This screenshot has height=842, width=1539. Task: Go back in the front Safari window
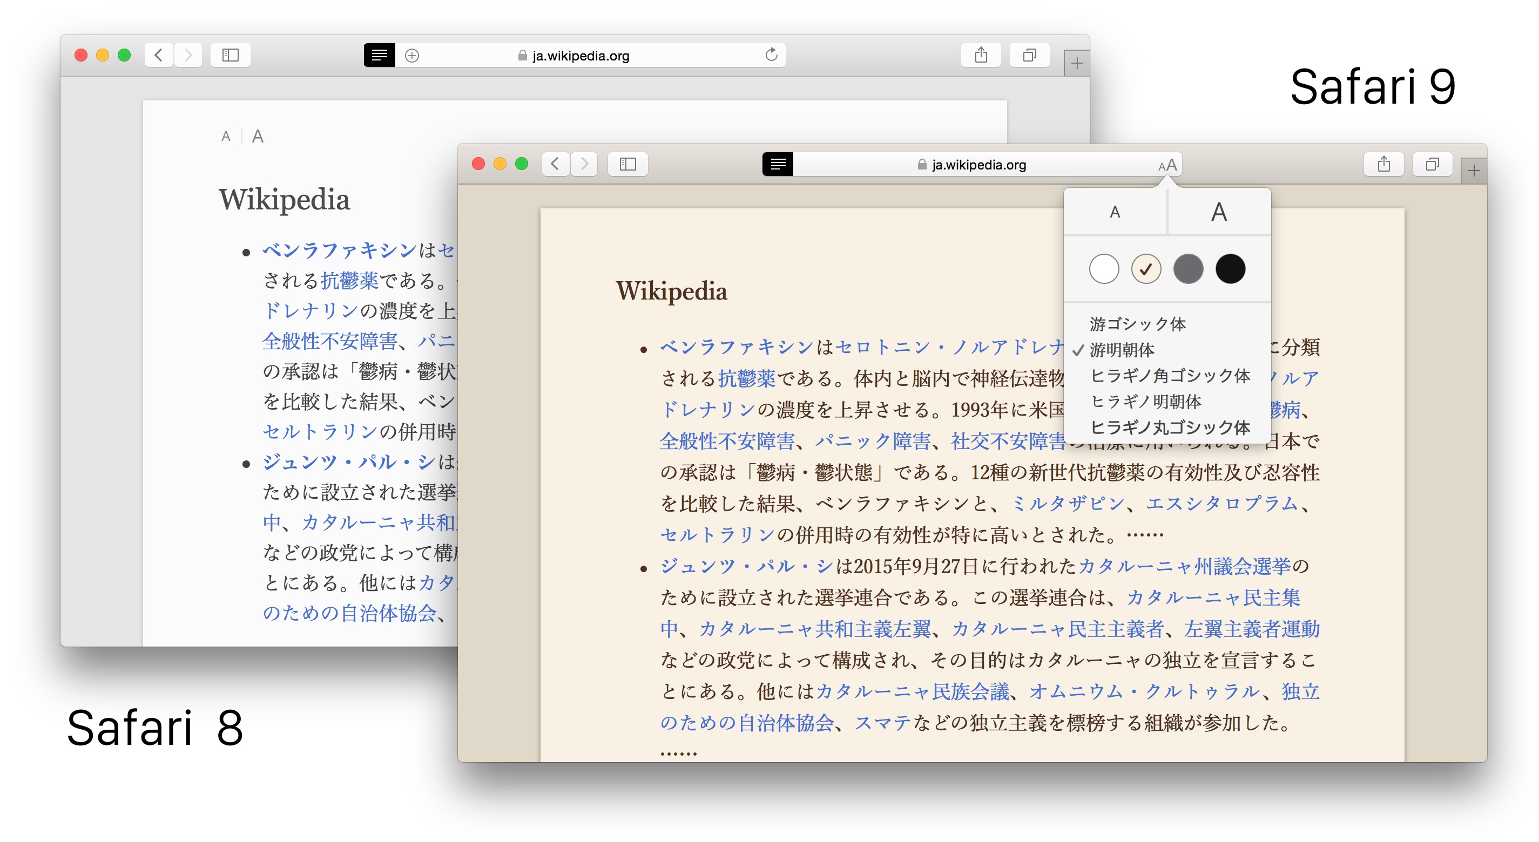tap(555, 164)
